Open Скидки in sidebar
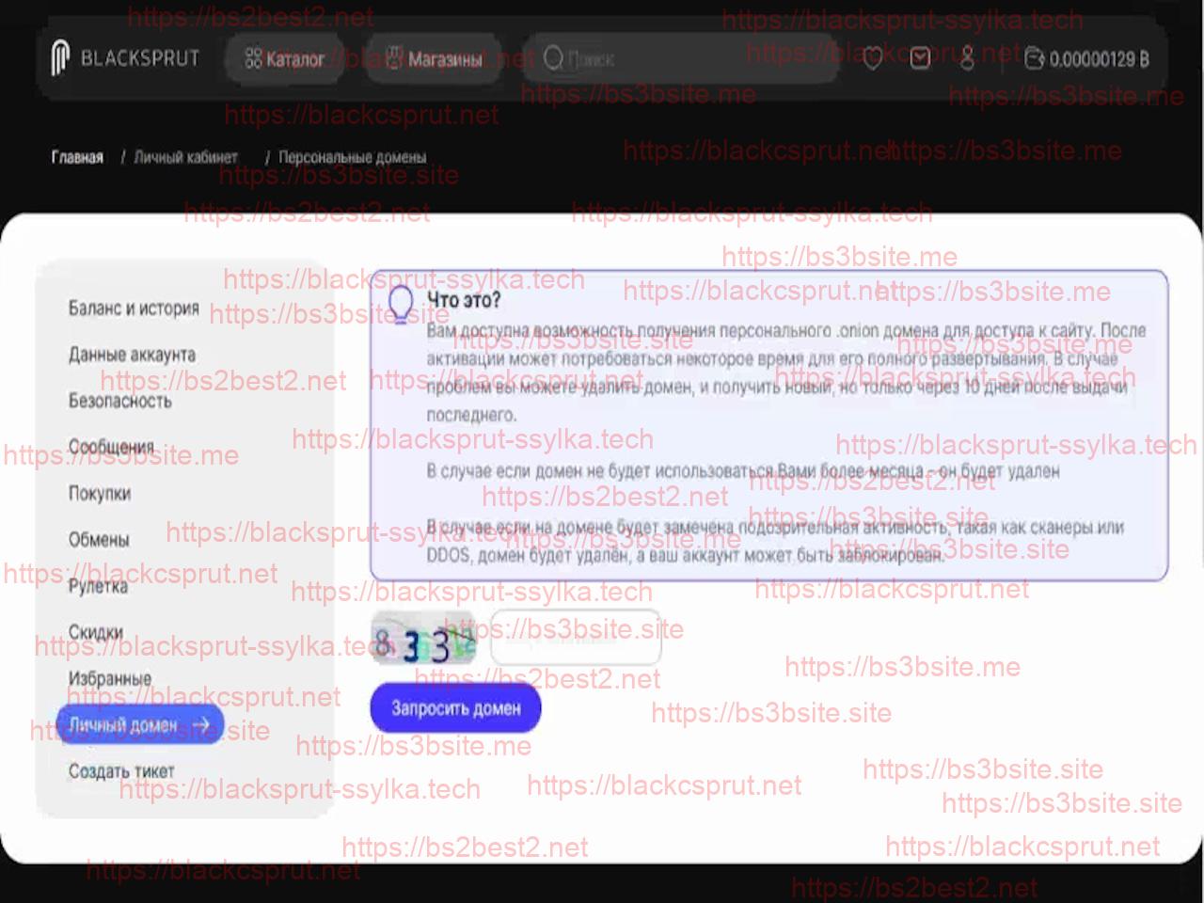 [95, 632]
